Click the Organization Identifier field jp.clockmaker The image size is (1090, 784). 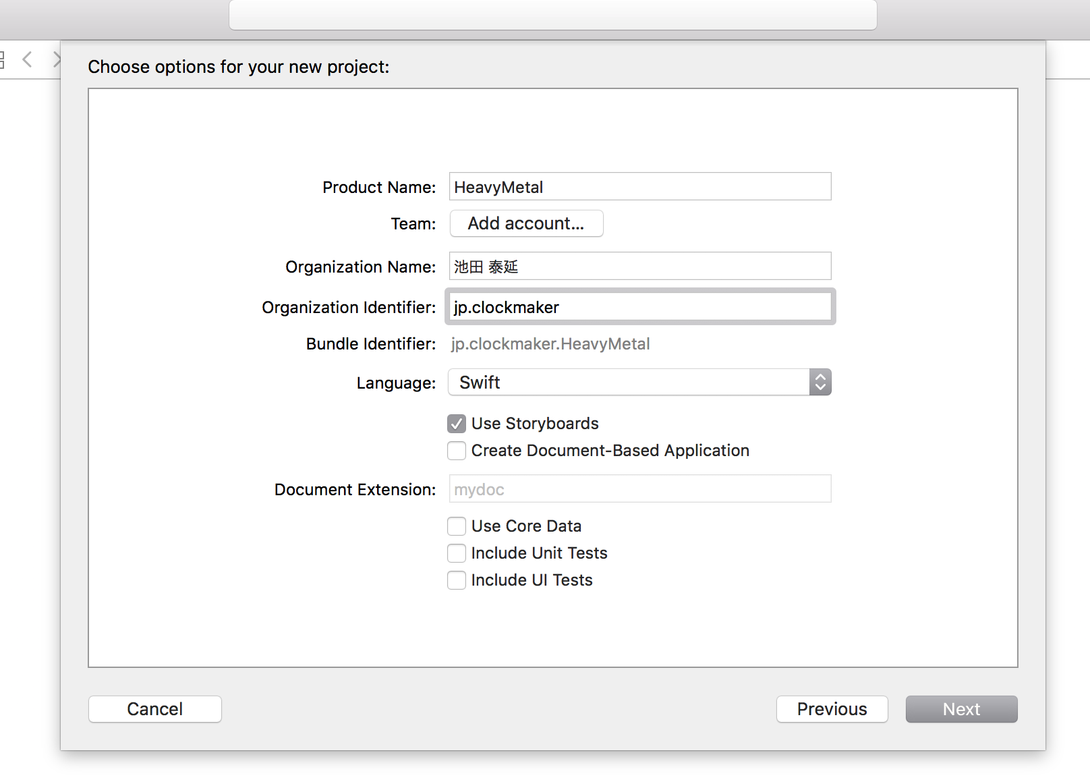point(639,307)
